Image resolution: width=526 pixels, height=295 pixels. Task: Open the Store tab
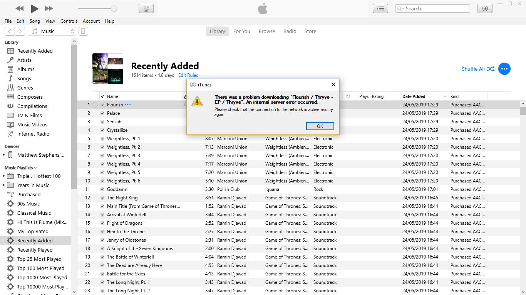(x=310, y=31)
